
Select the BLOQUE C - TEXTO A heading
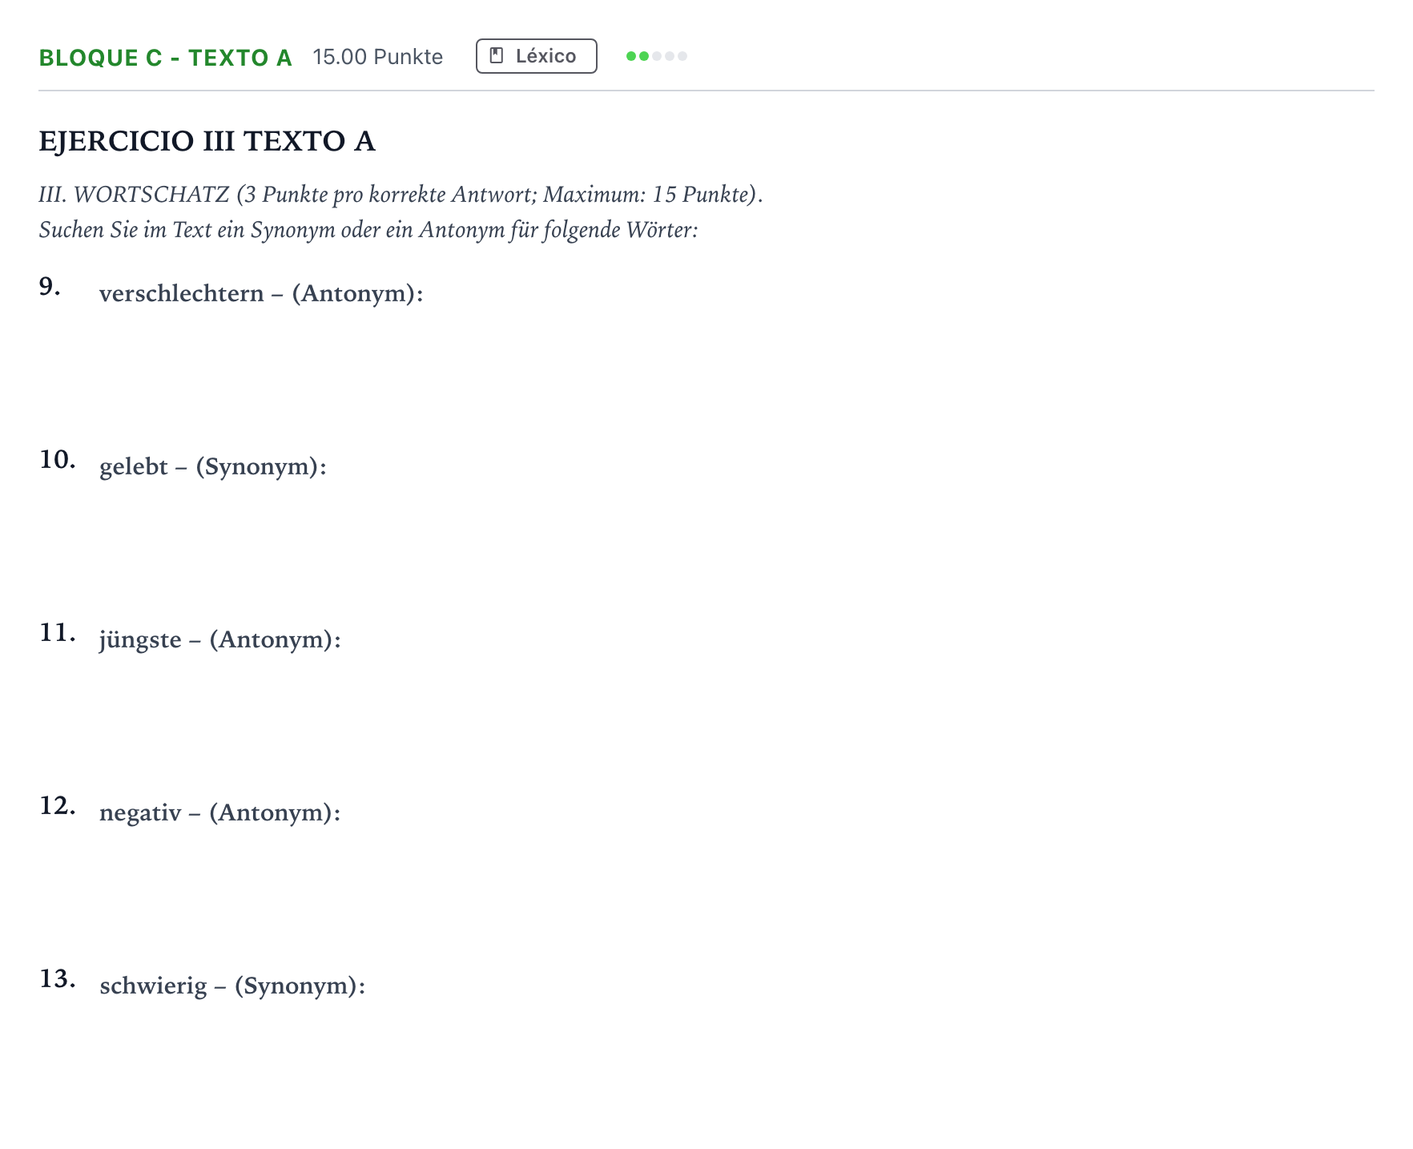tap(165, 58)
